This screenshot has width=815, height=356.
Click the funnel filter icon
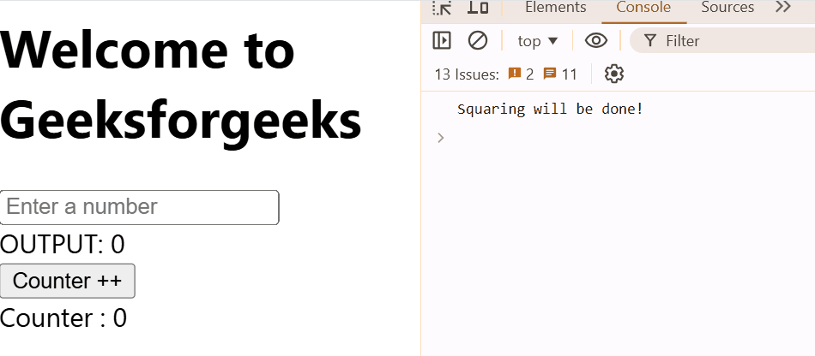point(650,40)
